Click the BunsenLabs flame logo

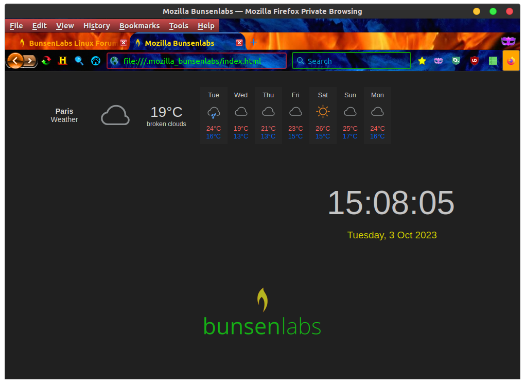pos(262,300)
